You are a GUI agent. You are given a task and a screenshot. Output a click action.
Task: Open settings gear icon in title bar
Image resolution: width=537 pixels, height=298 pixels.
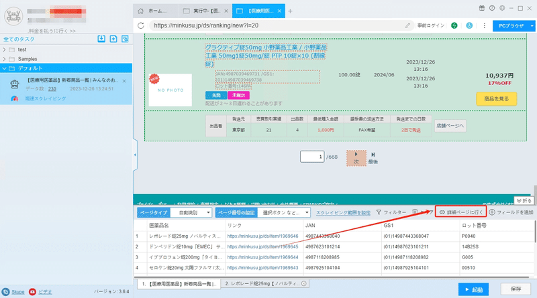coord(502,8)
